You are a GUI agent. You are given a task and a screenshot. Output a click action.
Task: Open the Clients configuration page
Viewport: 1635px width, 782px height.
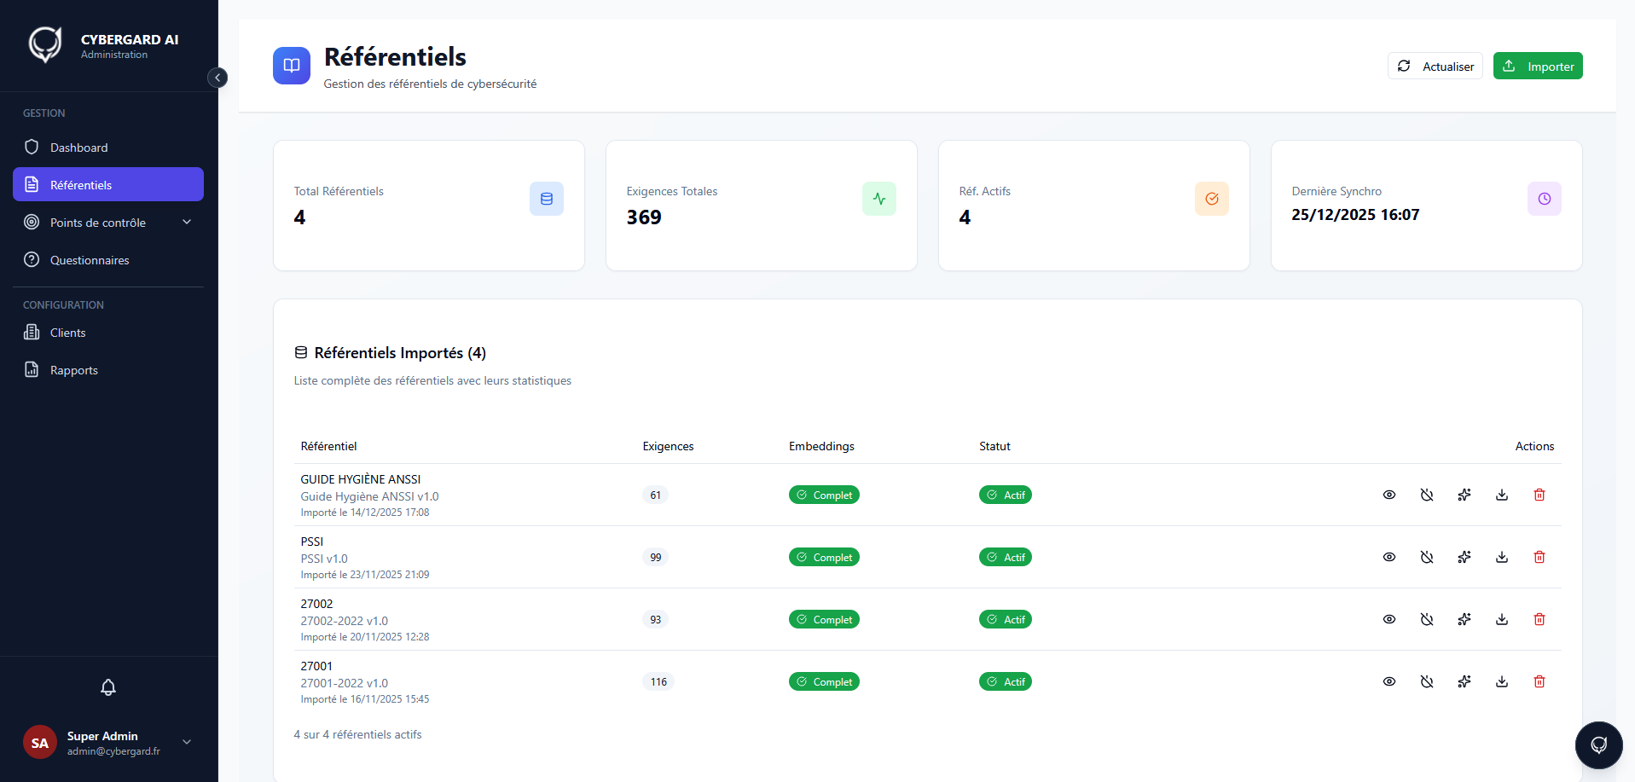[x=108, y=333]
